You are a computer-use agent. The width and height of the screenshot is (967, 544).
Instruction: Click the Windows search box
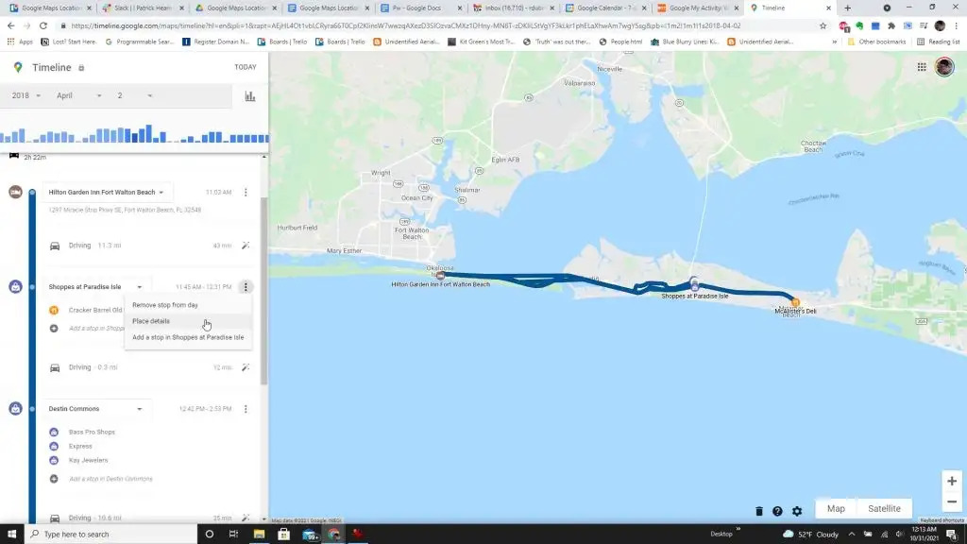pyautogui.click(x=111, y=535)
